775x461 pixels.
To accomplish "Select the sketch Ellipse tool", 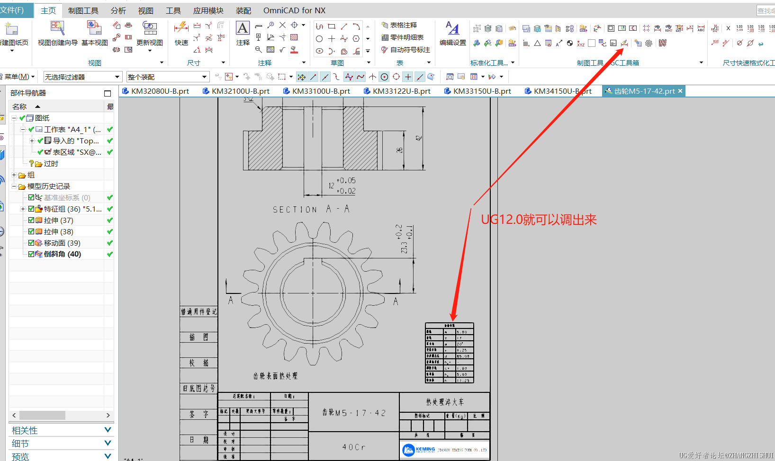I will point(319,51).
